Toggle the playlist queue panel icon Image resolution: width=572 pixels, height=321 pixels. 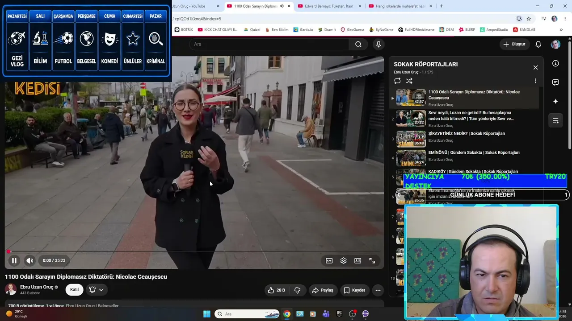tap(555, 120)
